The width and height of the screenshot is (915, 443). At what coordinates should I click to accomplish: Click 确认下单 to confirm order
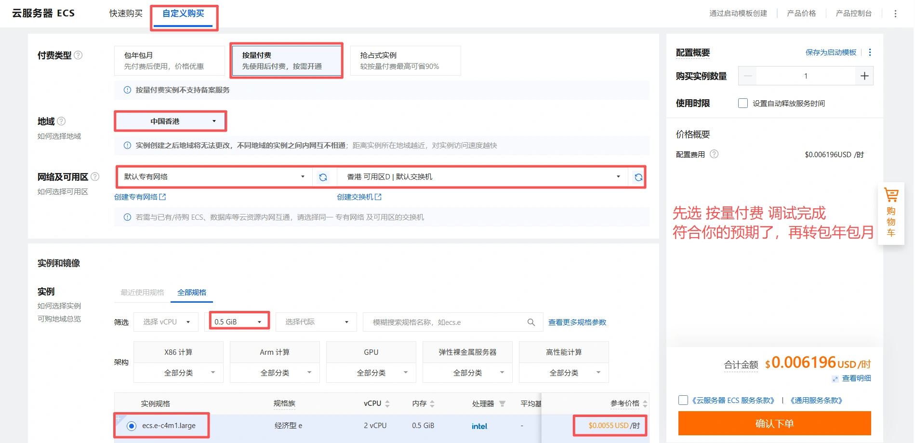pos(774,423)
